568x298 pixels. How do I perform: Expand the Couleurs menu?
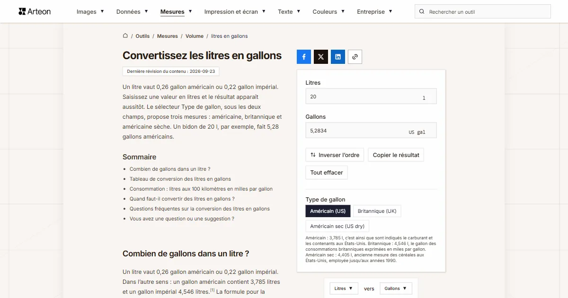click(x=328, y=11)
